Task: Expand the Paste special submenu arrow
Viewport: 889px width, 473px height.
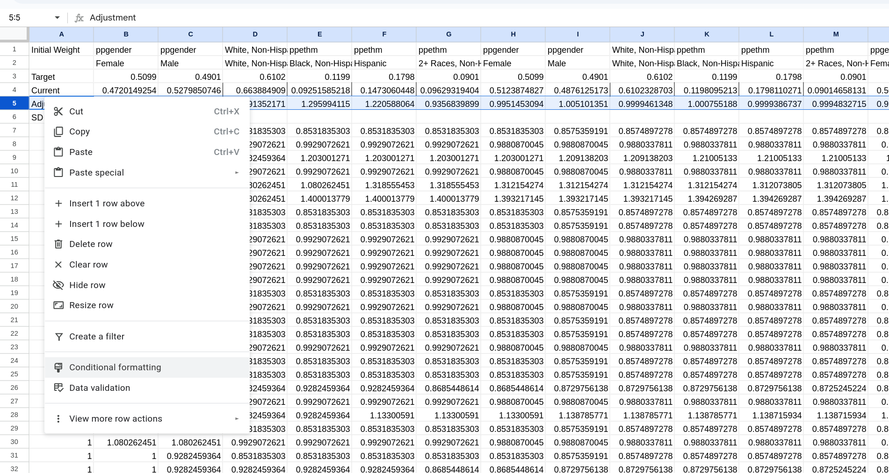Action: tap(237, 173)
